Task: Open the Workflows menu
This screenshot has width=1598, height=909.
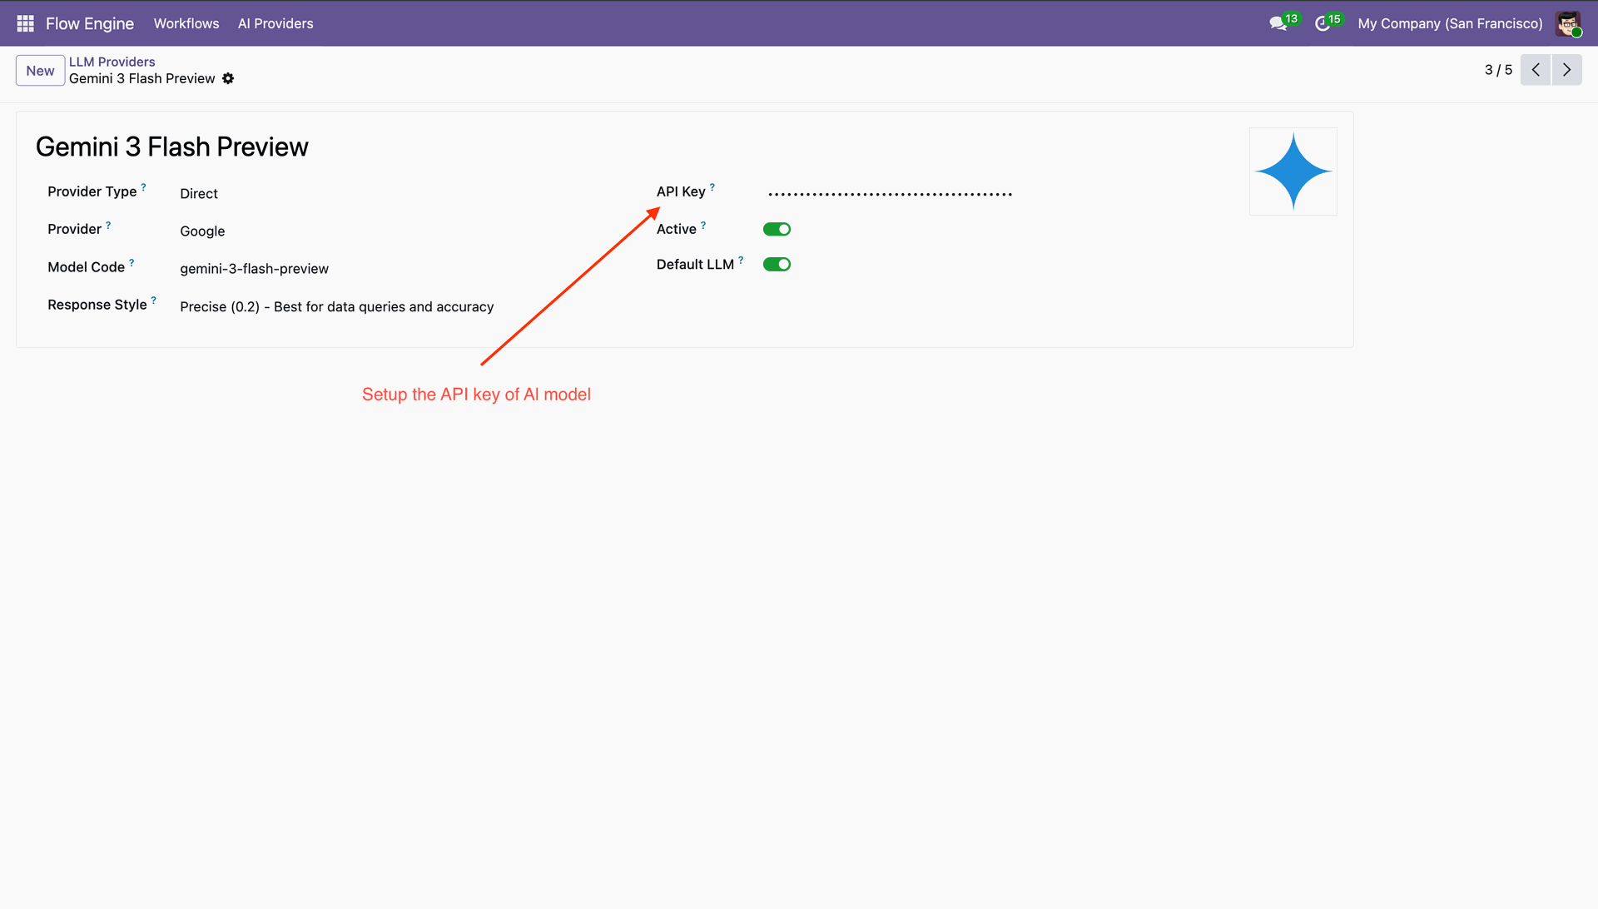Action: [x=186, y=23]
